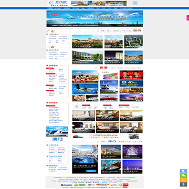The width and height of the screenshot is (189, 189).
Task: Open the cable car attraction thumbnail
Action: 109,87
